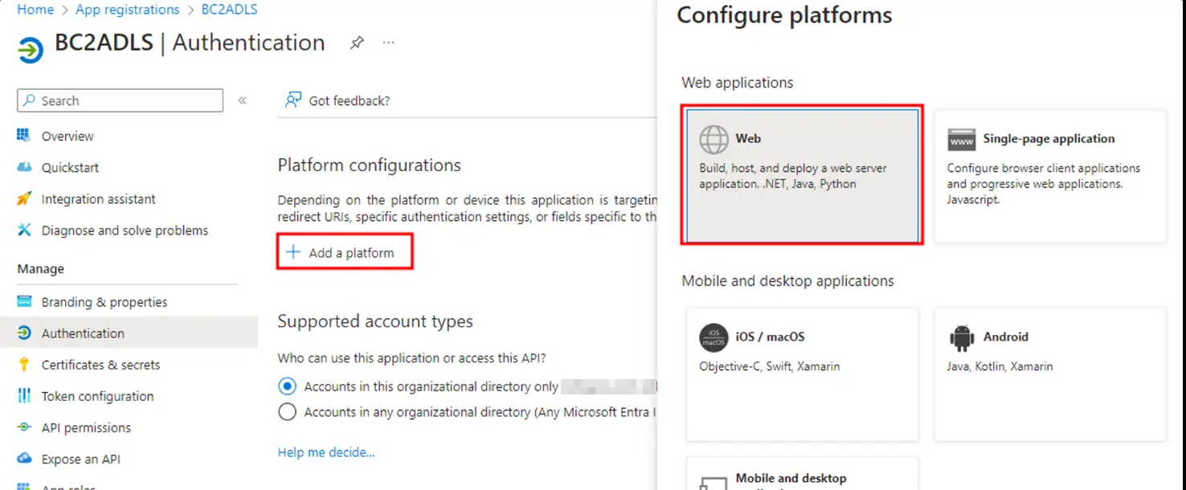
Task: Select Accounts in any organizational directory
Action: click(x=287, y=412)
